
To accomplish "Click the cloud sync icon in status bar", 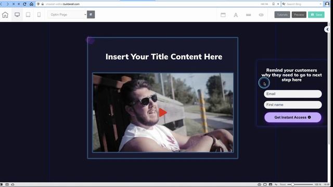I will tap(12, 184).
